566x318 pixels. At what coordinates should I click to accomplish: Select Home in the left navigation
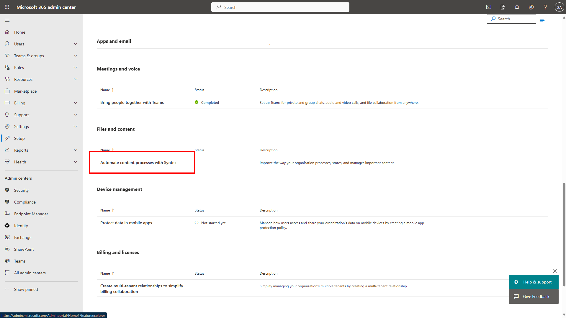19,32
